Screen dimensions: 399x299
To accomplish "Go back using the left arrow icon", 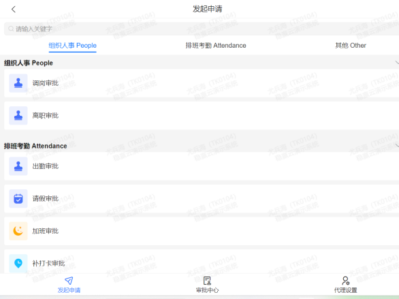I will point(14,10).
